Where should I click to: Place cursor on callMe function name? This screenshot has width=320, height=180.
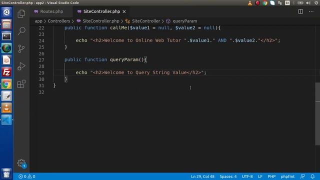click(x=118, y=28)
